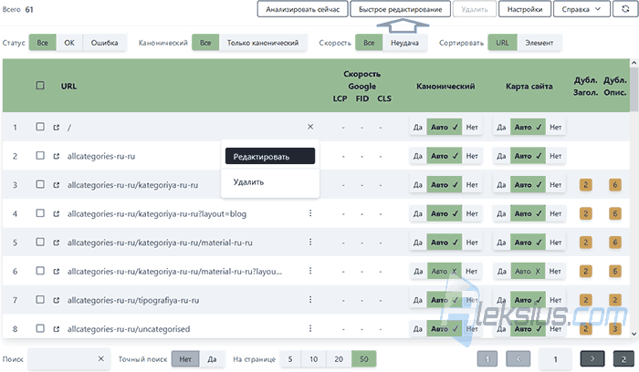Select Только канонический filter
The width and height of the screenshot is (639, 372).
pyautogui.click(x=263, y=43)
